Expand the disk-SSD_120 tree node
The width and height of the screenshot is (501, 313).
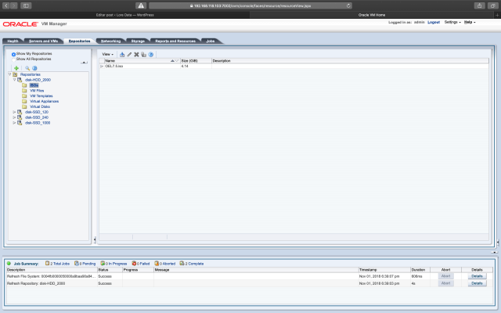click(x=14, y=112)
